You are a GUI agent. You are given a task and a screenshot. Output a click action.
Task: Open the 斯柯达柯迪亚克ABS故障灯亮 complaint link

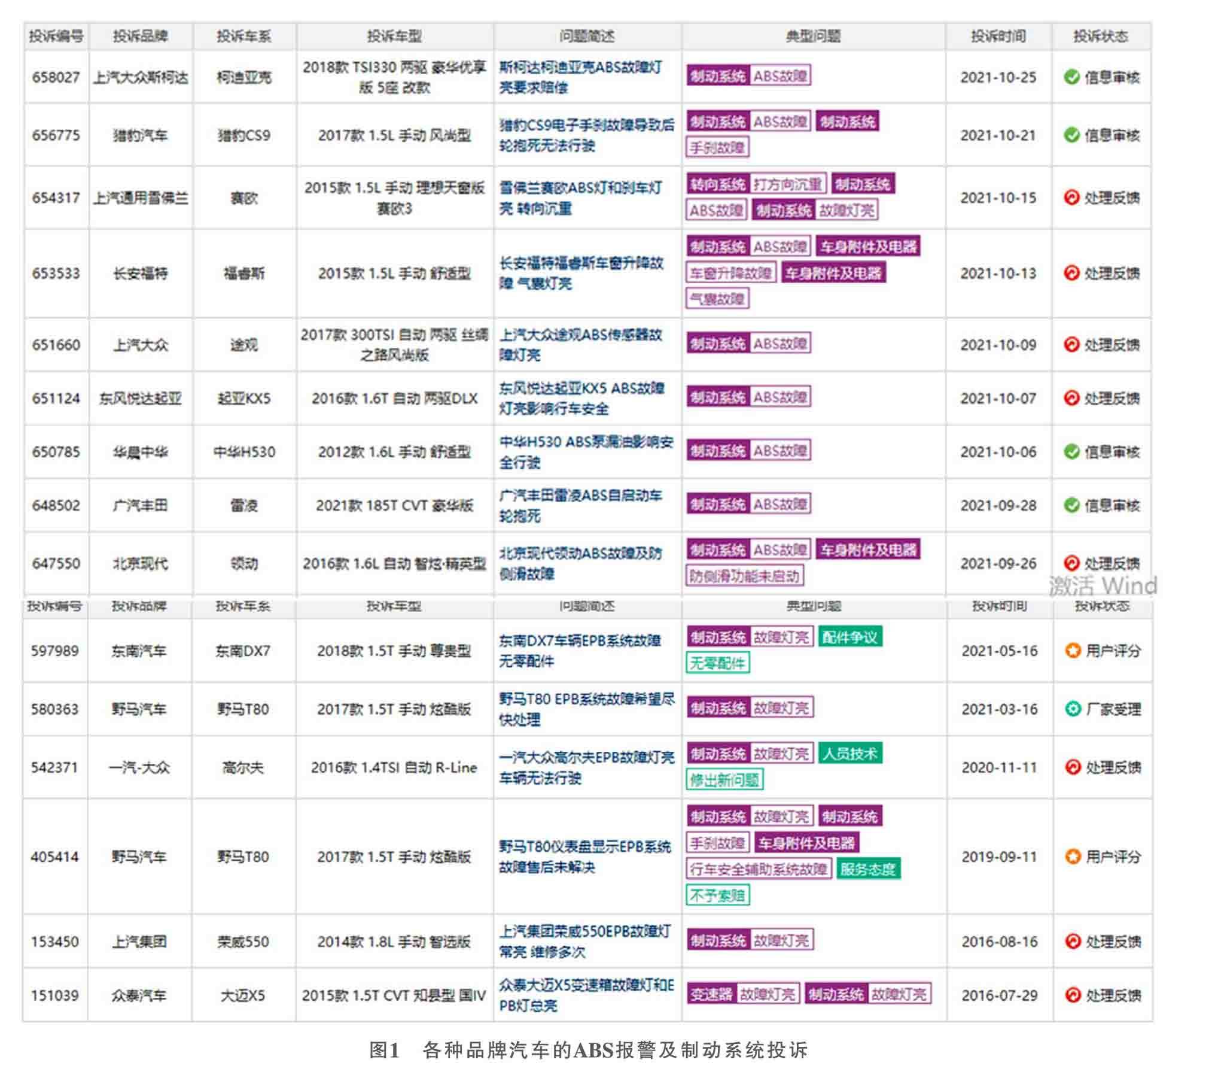coord(581,77)
